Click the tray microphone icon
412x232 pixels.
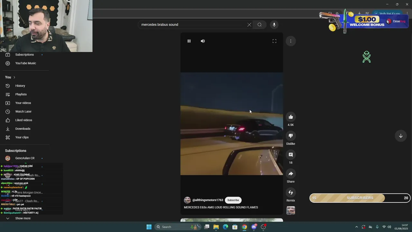377,227
